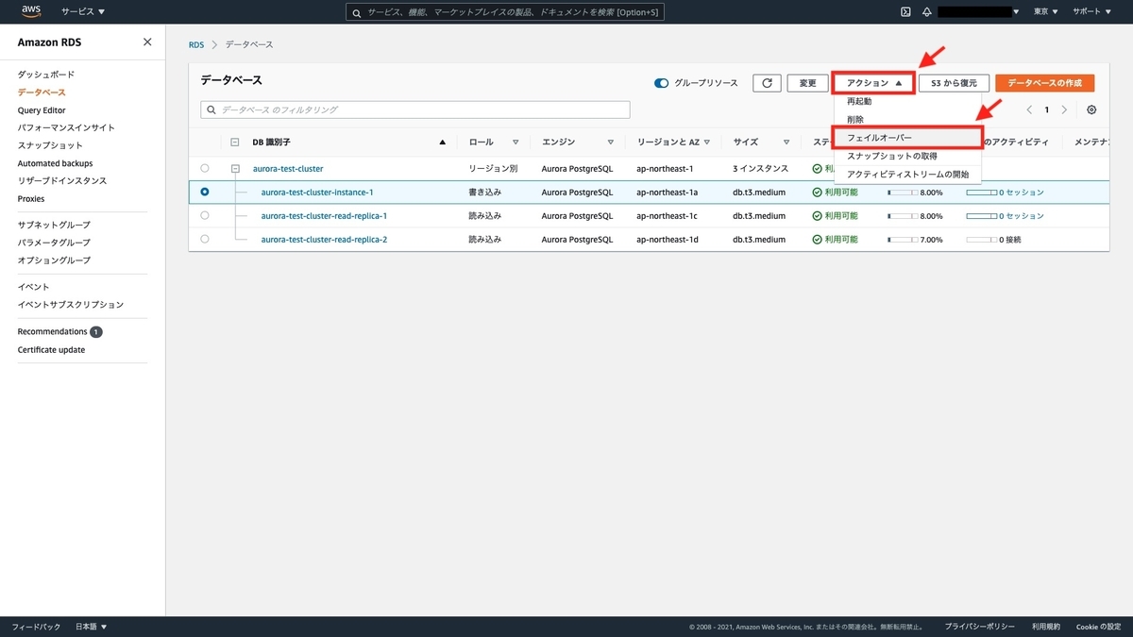
Task: Open the サービス dropdown menu
Action: 83,11
